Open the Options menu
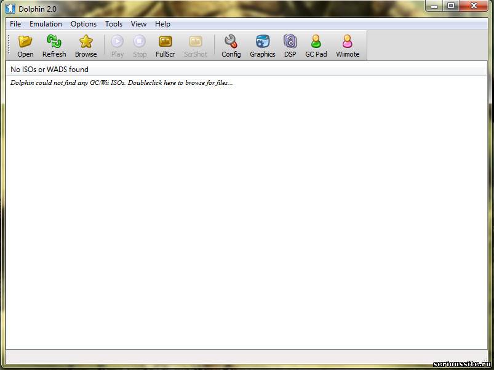494x370 pixels. [84, 24]
